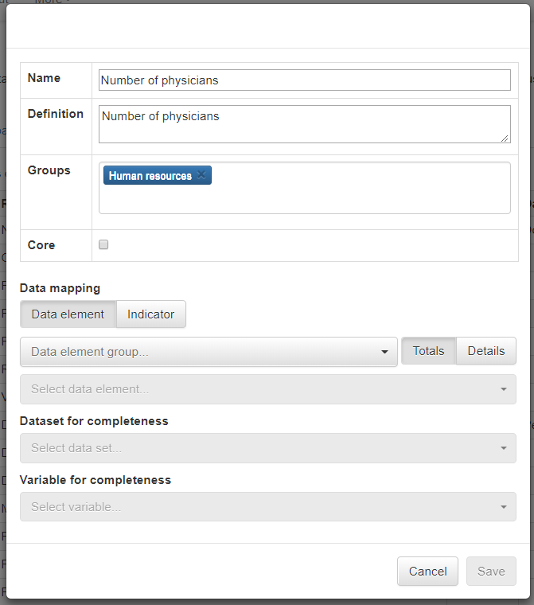Screen dimensions: 534x605
Task: Click the Select data set dropdown arrow
Action: tap(504, 448)
